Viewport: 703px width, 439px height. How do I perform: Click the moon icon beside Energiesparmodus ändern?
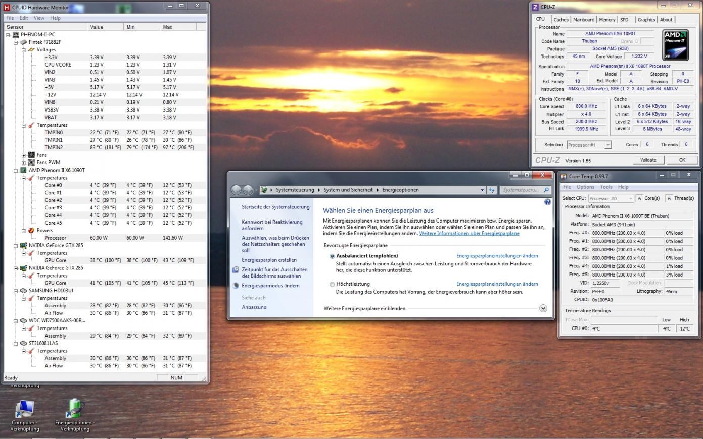coord(236,286)
